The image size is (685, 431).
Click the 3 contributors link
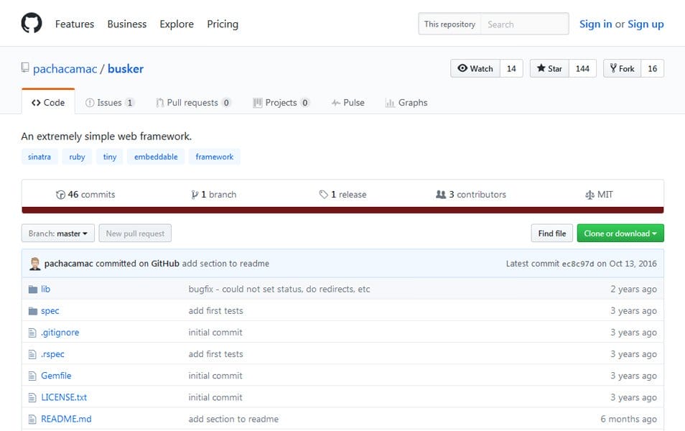[x=471, y=195]
